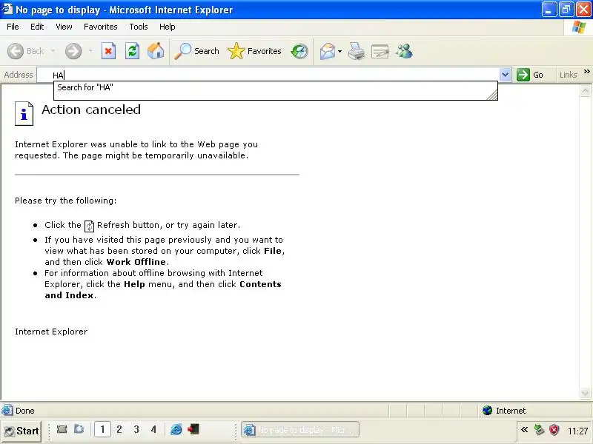Open the Messenger people icon
The width and height of the screenshot is (593, 444).
[x=404, y=51]
